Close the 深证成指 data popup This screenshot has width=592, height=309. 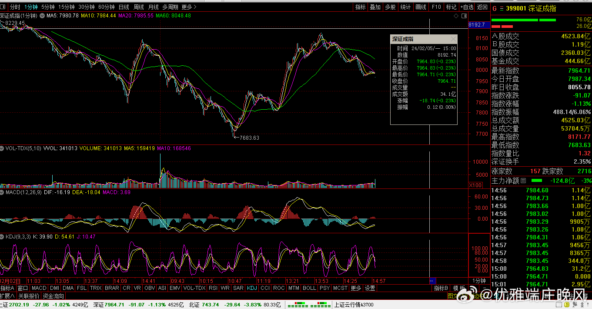click(x=453, y=39)
